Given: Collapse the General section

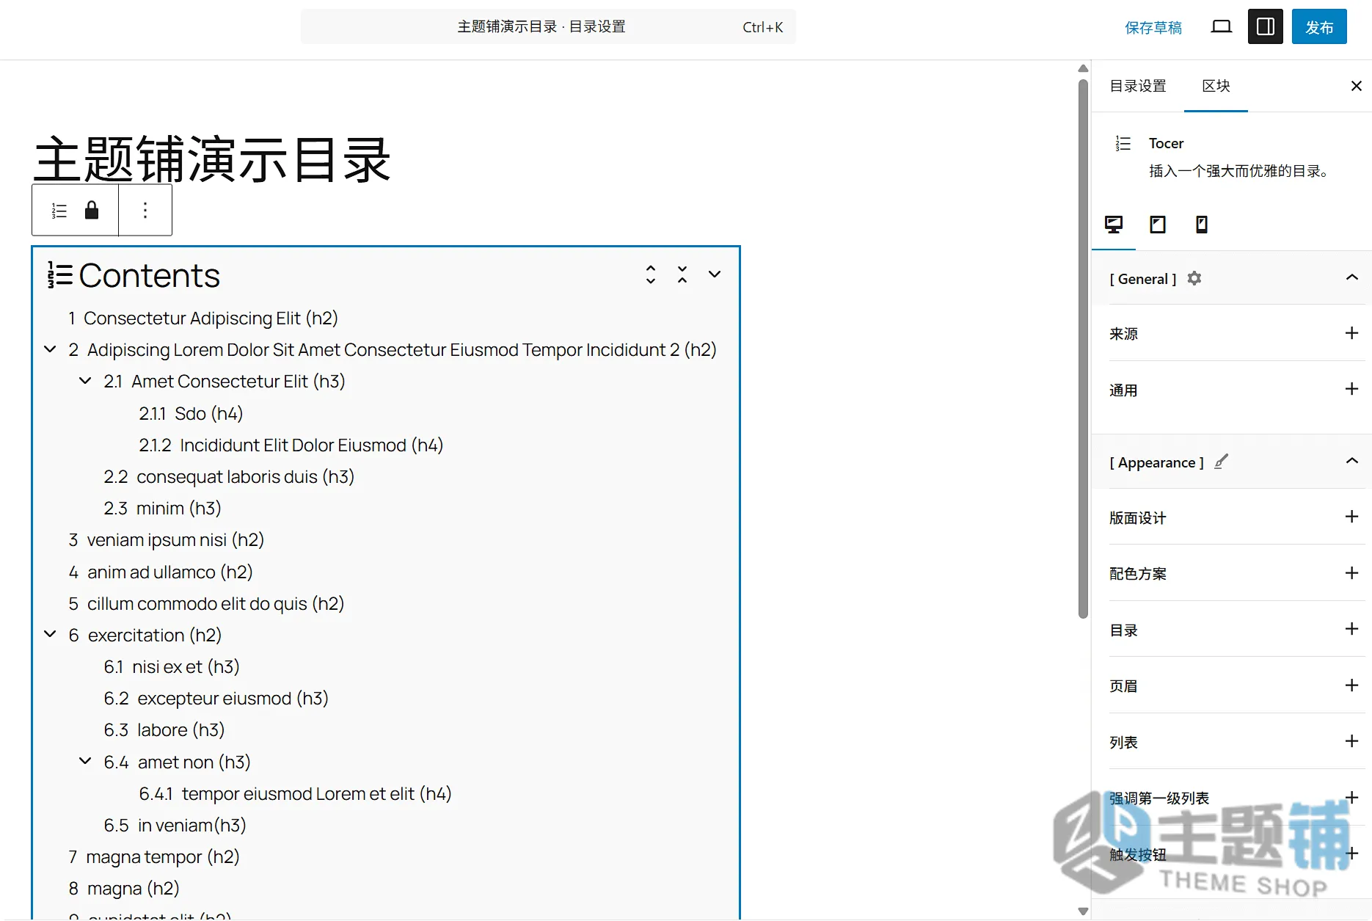Looking at the screenshot, I should 1351,277.
